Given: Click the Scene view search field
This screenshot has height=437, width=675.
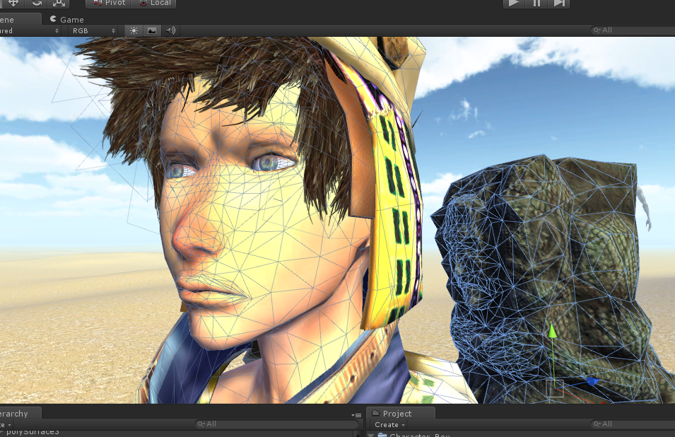Looking at the screenshot, I should pos(633,30).
